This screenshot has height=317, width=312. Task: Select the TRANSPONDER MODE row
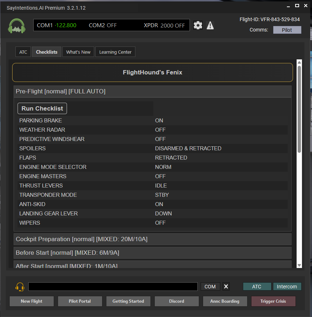click(153, 195)
